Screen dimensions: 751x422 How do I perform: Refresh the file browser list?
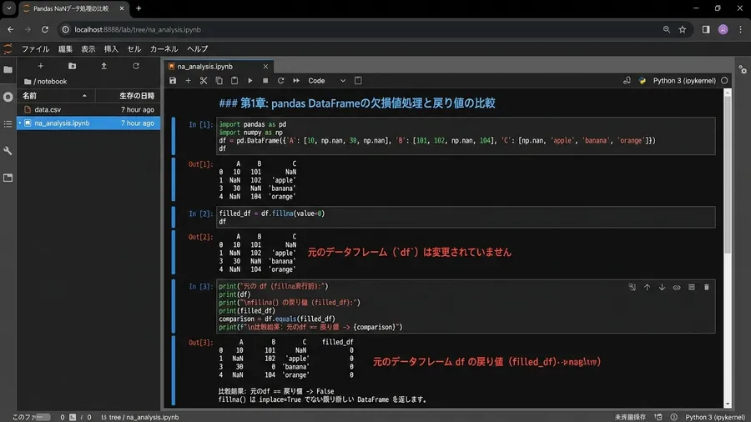pyautogui.click(x=136, y=66)
